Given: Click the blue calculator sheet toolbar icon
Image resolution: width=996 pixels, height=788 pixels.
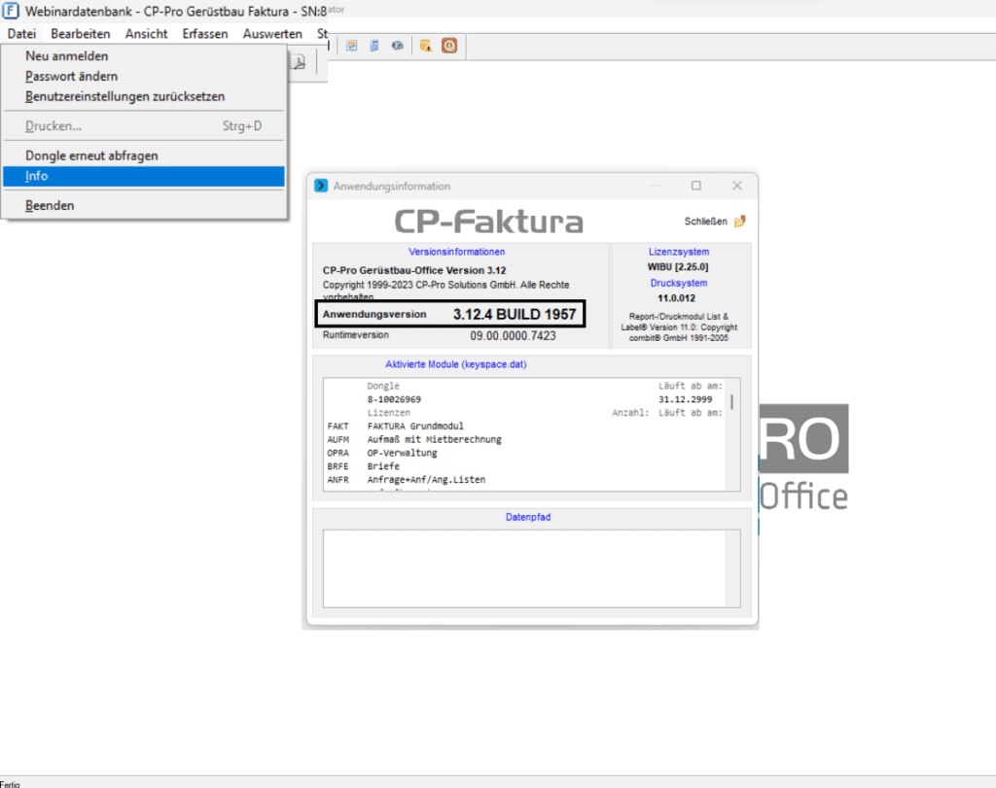Looking at the screenshot, I should pyautogui.click(x=374, y=46).
